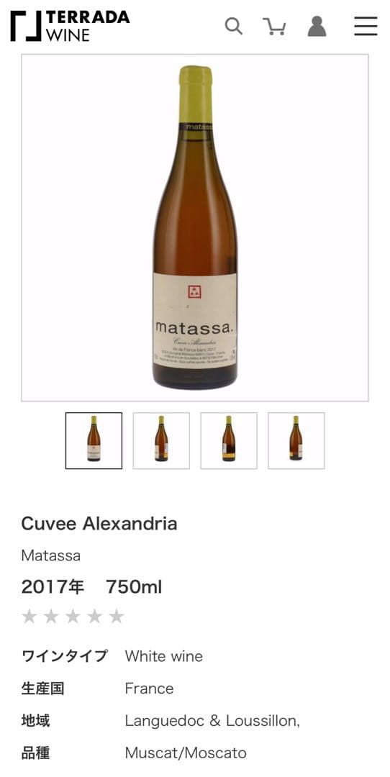Click the Matassa producer name
Screen dimensions: 390x777
[50, 555]
